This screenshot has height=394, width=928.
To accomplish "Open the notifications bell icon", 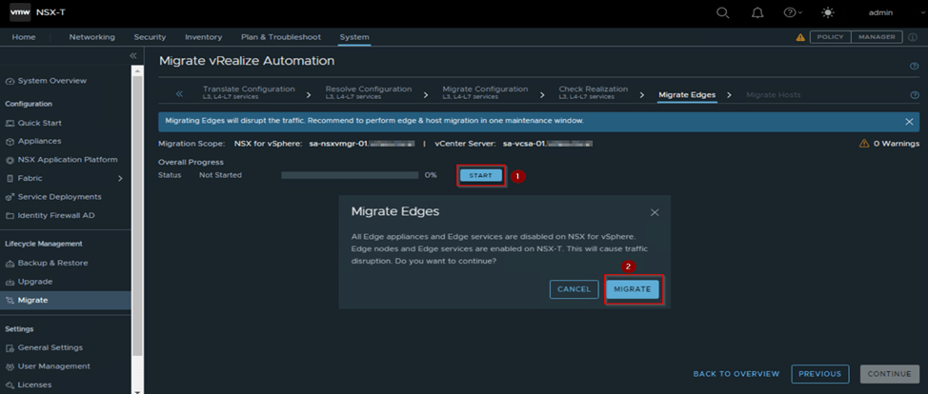I will [757, 12].
